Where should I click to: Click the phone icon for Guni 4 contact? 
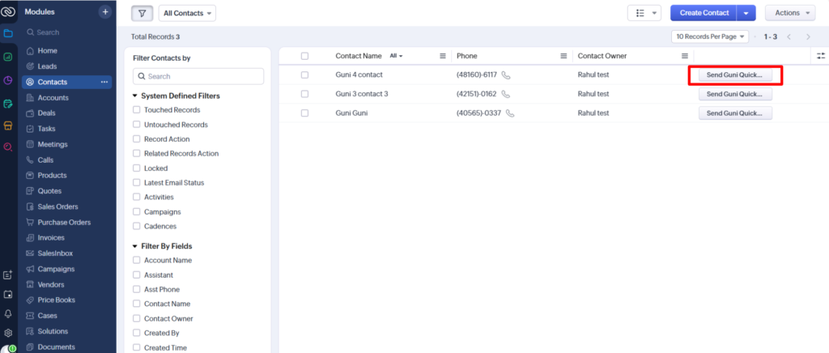506,75
